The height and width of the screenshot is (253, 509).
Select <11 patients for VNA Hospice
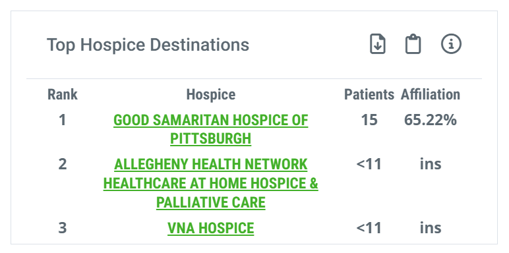pyautogui.click(x=369, y=228)
